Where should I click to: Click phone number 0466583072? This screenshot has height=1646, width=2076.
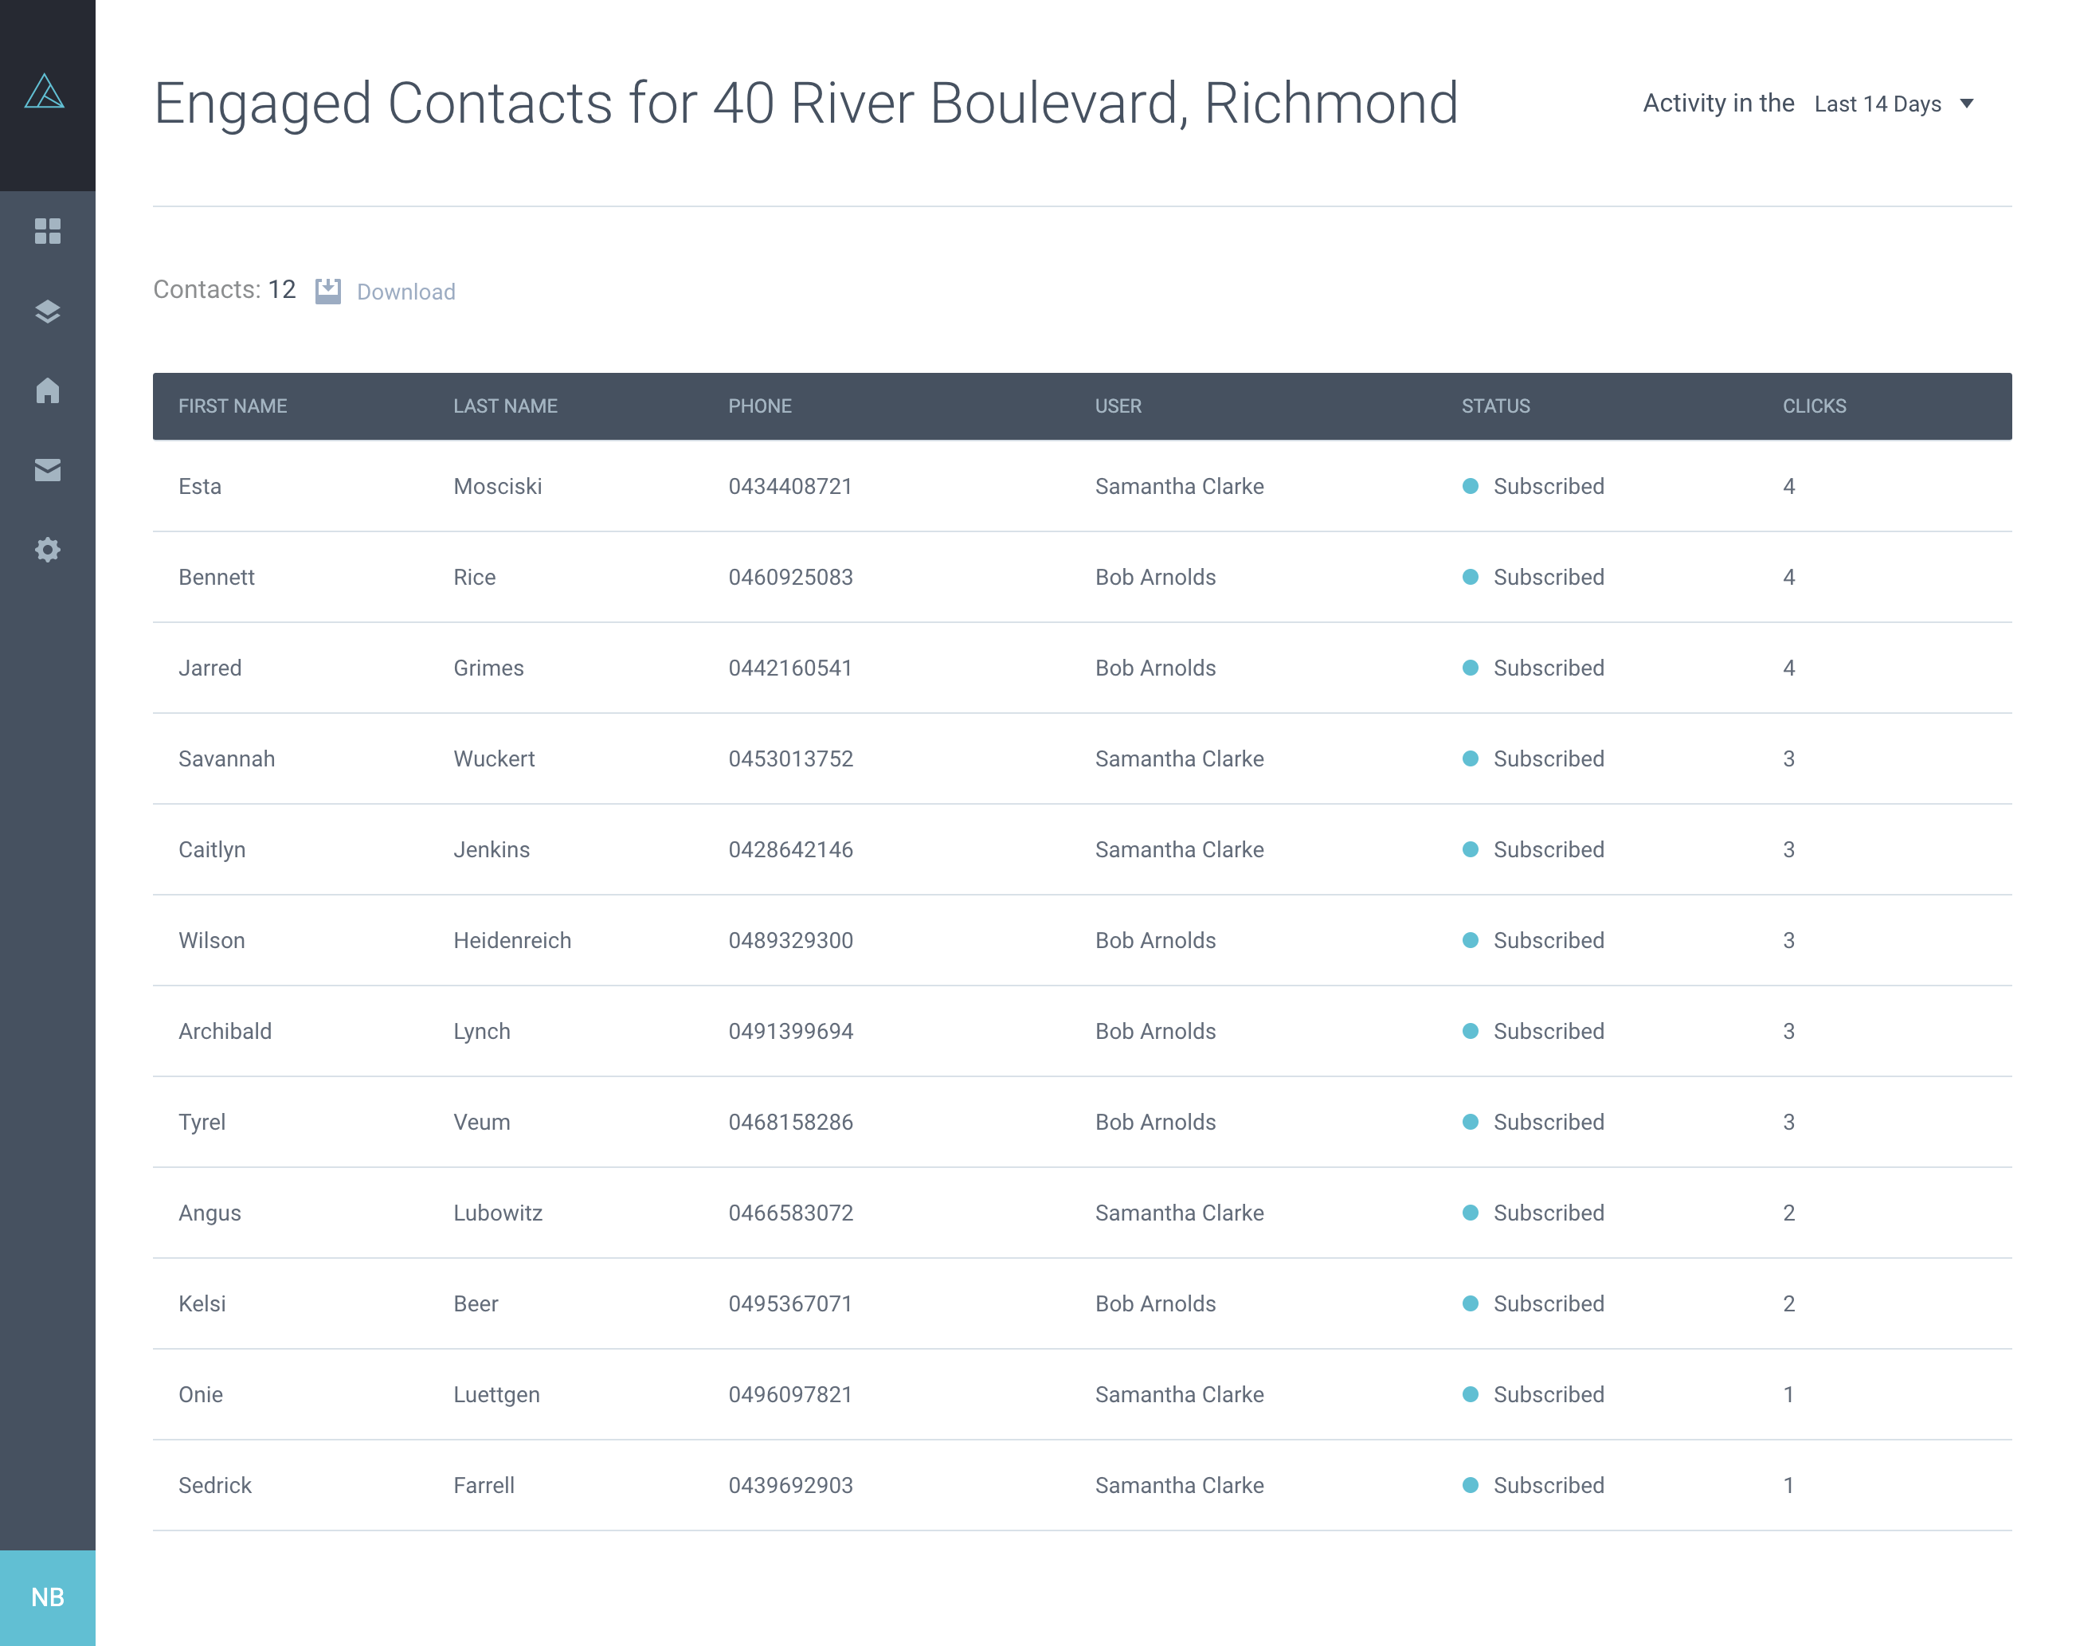pyautogui.click(x=790, y=1213)
